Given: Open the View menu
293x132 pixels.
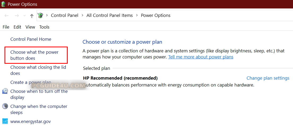Looking at the screenshot, I should tap(30, 27).
